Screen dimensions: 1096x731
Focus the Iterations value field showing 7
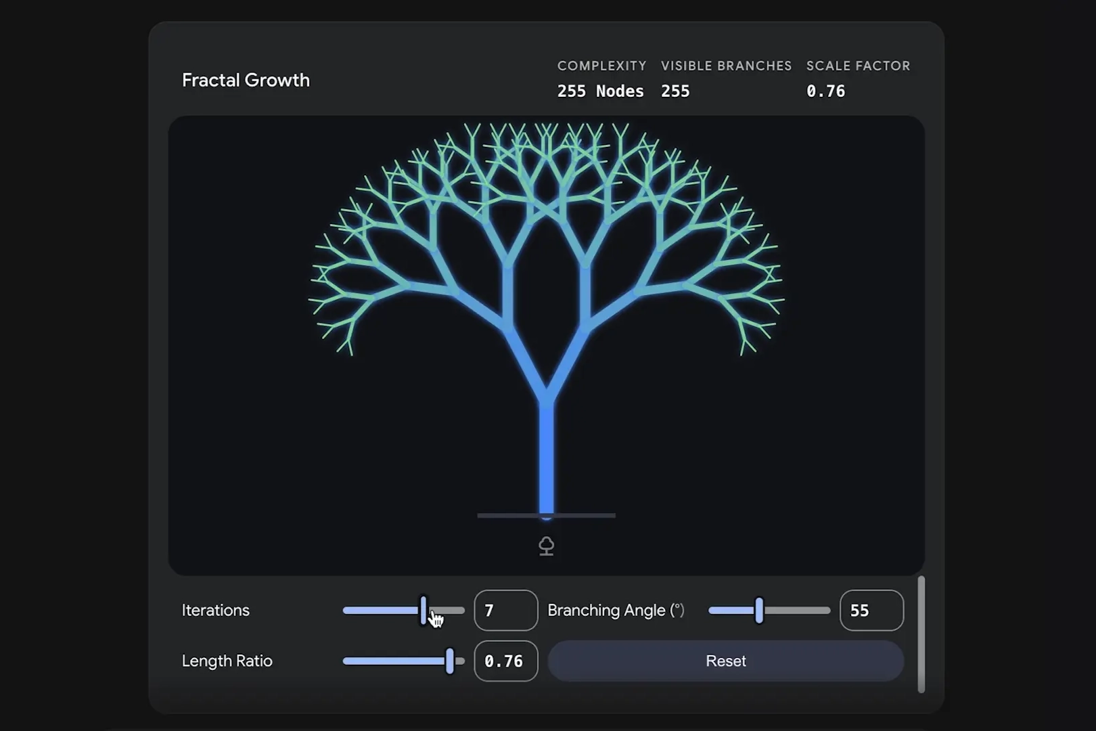[505, 611]
